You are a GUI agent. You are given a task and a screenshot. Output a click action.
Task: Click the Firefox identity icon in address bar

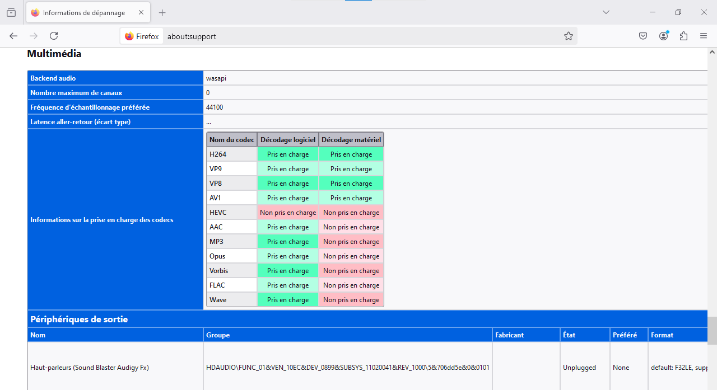tap(142, 36)
